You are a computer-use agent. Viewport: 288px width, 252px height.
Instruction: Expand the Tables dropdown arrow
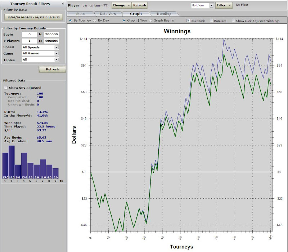coord(57,60)
